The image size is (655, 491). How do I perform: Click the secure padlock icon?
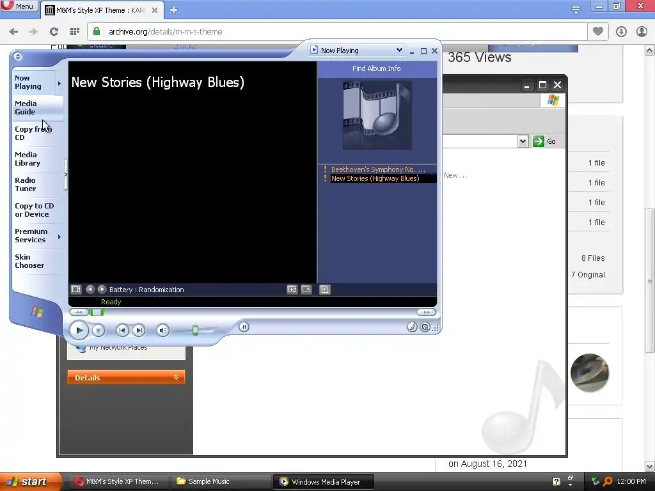[97, 31]
